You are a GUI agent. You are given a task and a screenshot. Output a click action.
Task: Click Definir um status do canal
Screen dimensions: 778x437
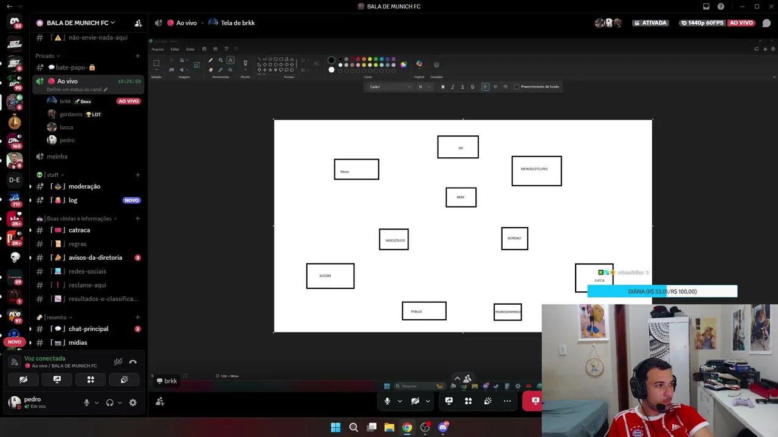[x=77, y=89]
